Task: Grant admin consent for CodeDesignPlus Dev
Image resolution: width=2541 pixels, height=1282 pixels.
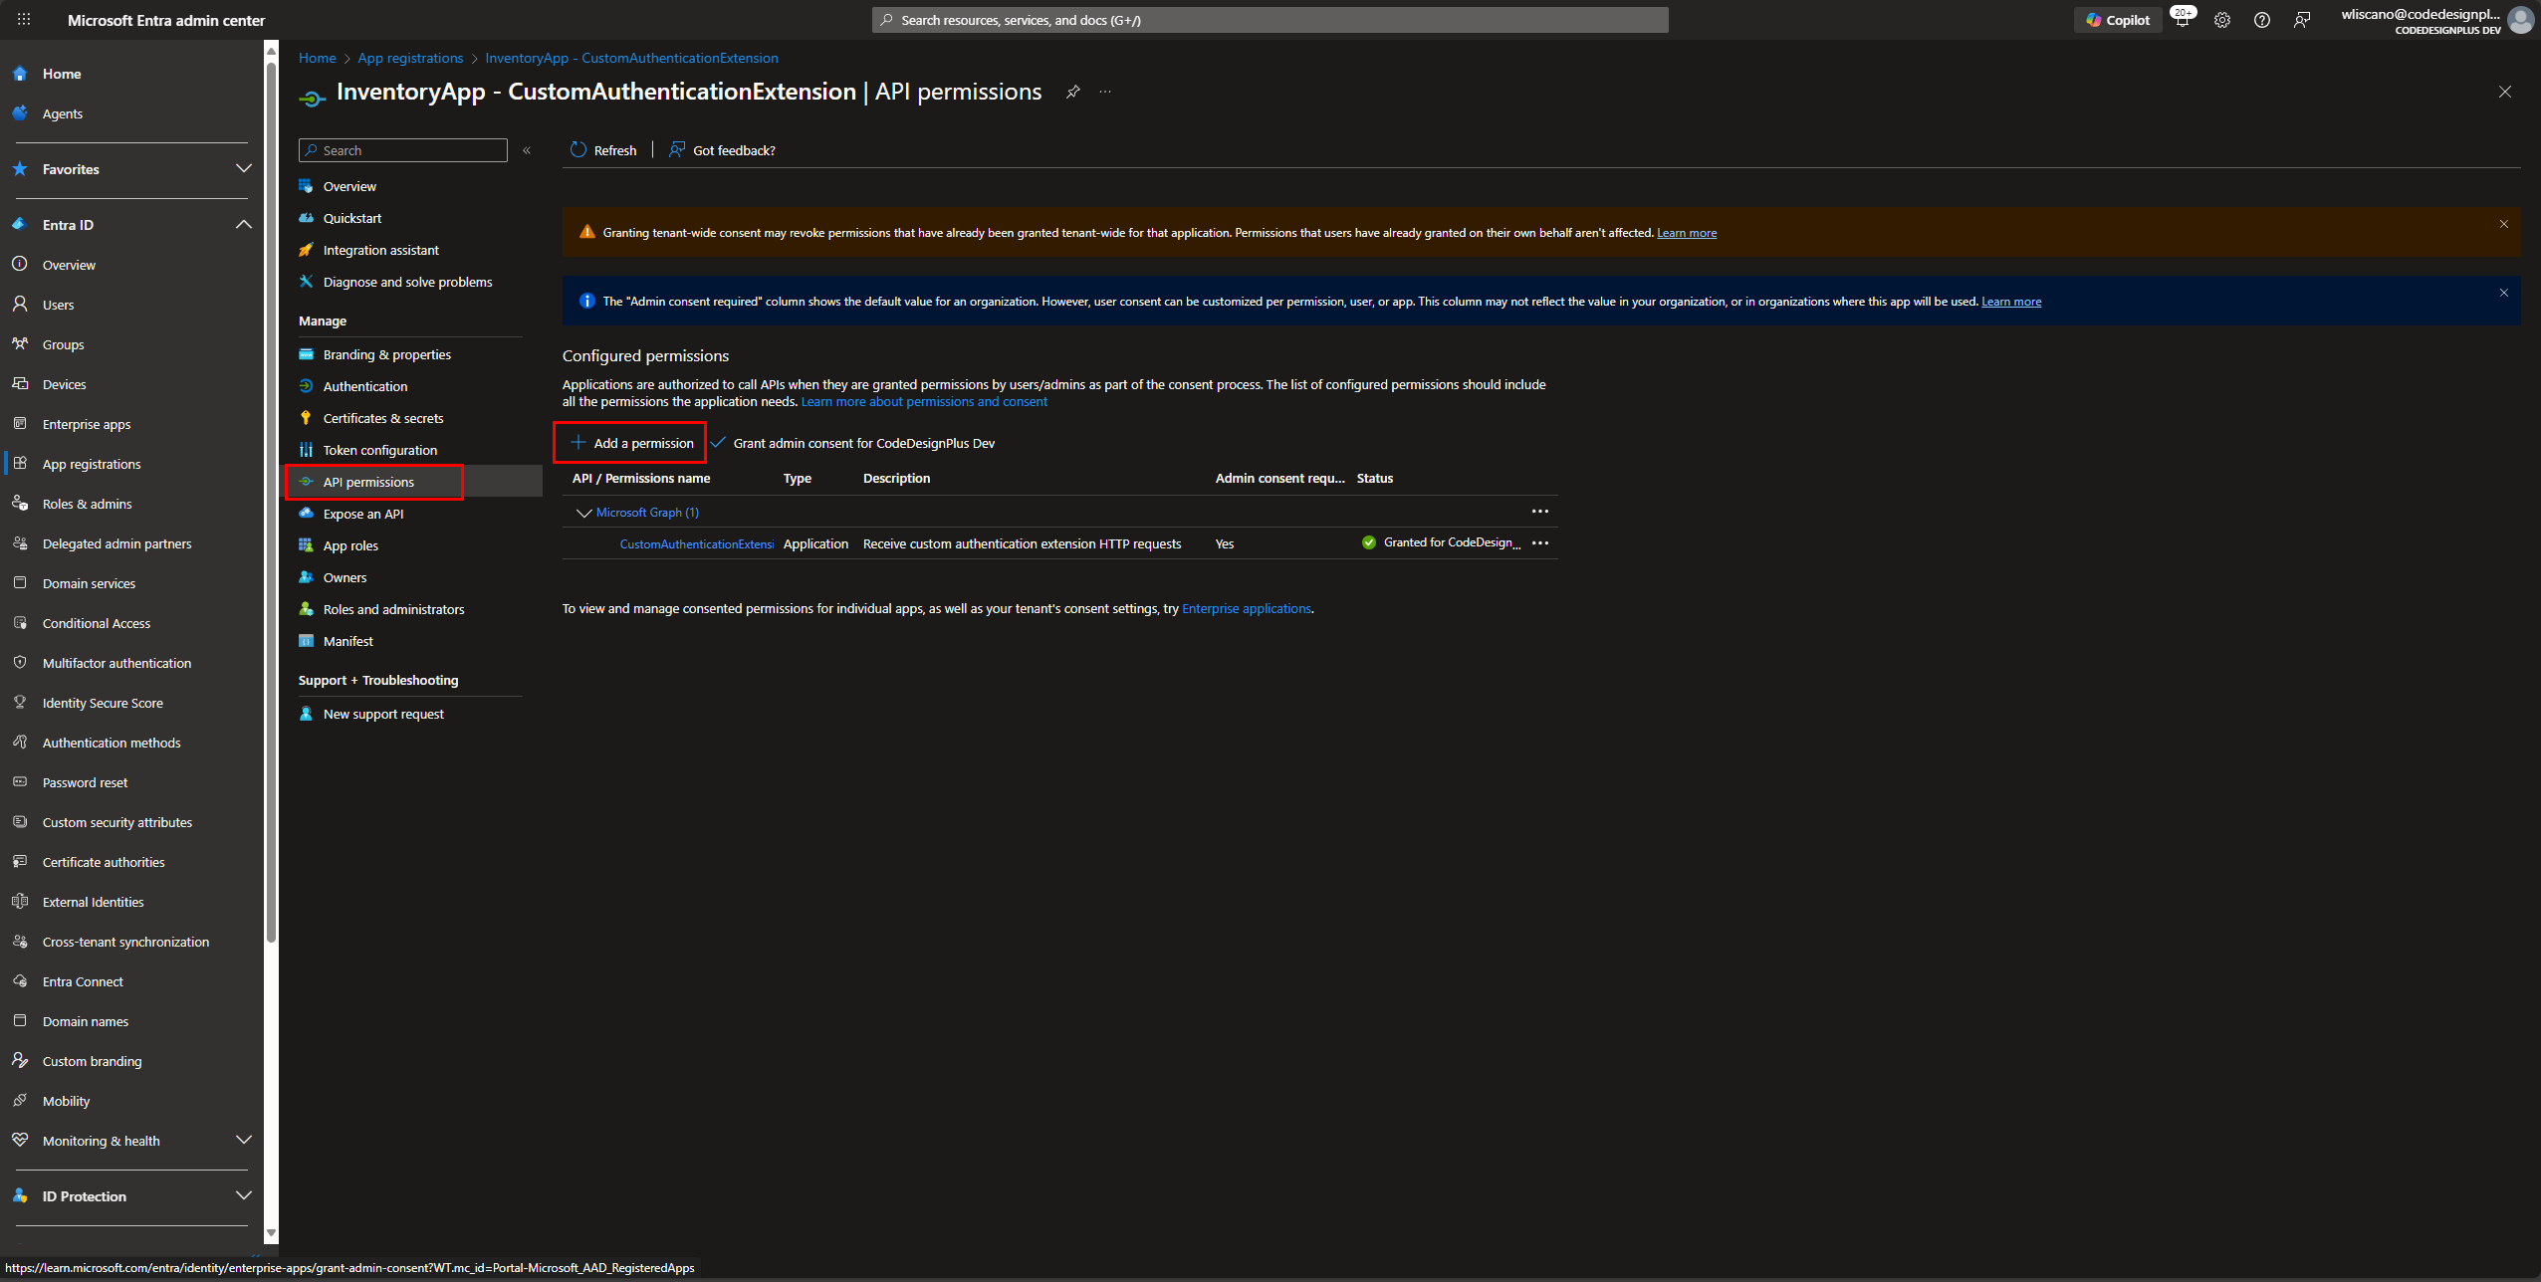Action: tap(853, 443)
